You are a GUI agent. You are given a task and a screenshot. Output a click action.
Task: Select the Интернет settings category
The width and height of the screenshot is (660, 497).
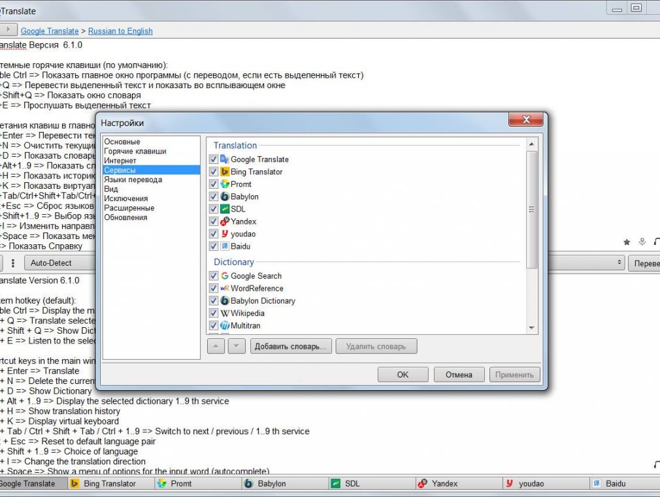151,161
